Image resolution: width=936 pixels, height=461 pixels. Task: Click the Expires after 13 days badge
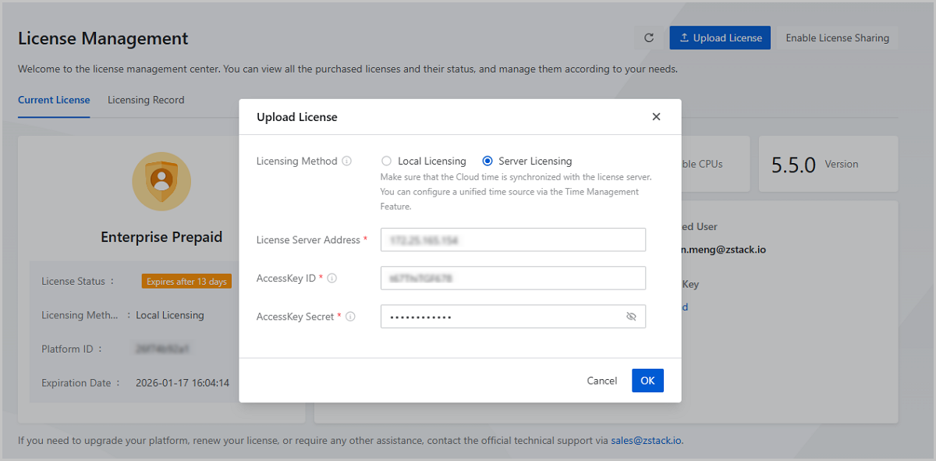(186, 282)
